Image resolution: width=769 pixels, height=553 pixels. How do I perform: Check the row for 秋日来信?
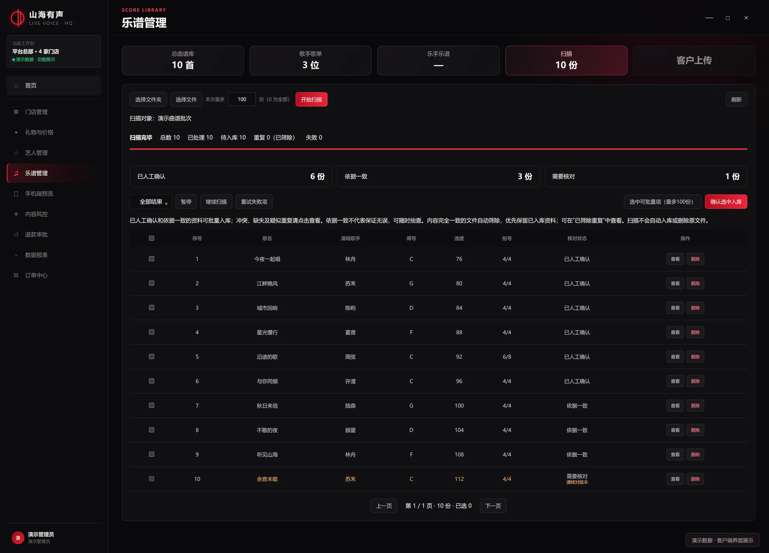151,405
